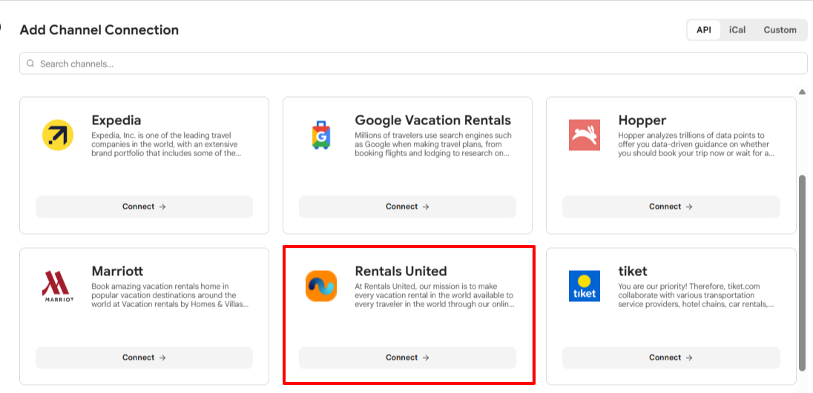Click the search magnifier icon
Viewport: 813px width, 393px height.
point(30,64)
